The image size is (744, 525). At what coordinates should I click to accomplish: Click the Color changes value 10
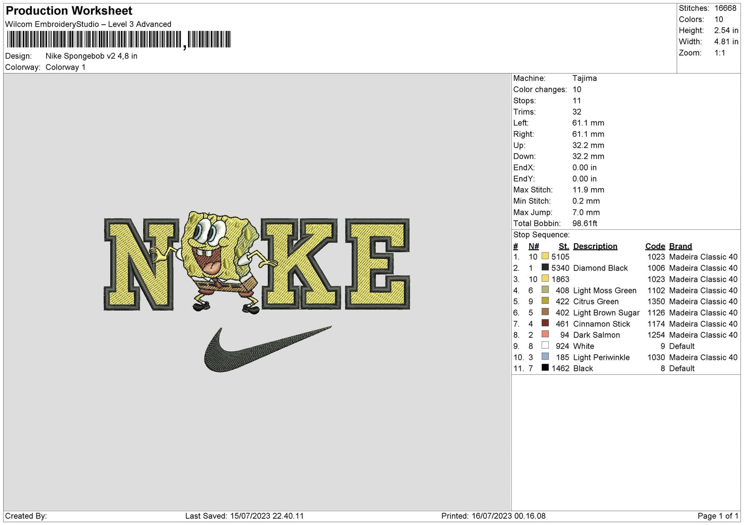pos(577,89)
